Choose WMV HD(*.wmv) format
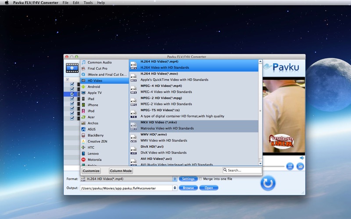 (193, 138)
